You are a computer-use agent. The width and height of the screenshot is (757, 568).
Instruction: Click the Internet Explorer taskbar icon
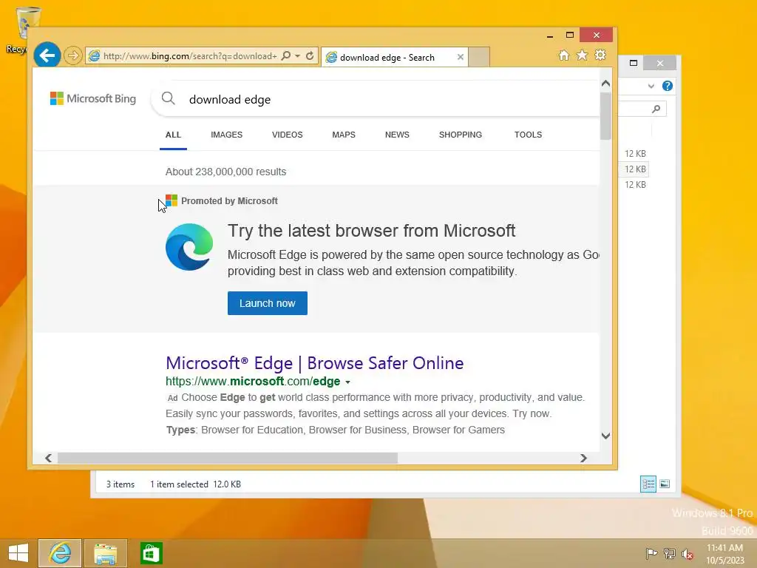tap(60, 553)
